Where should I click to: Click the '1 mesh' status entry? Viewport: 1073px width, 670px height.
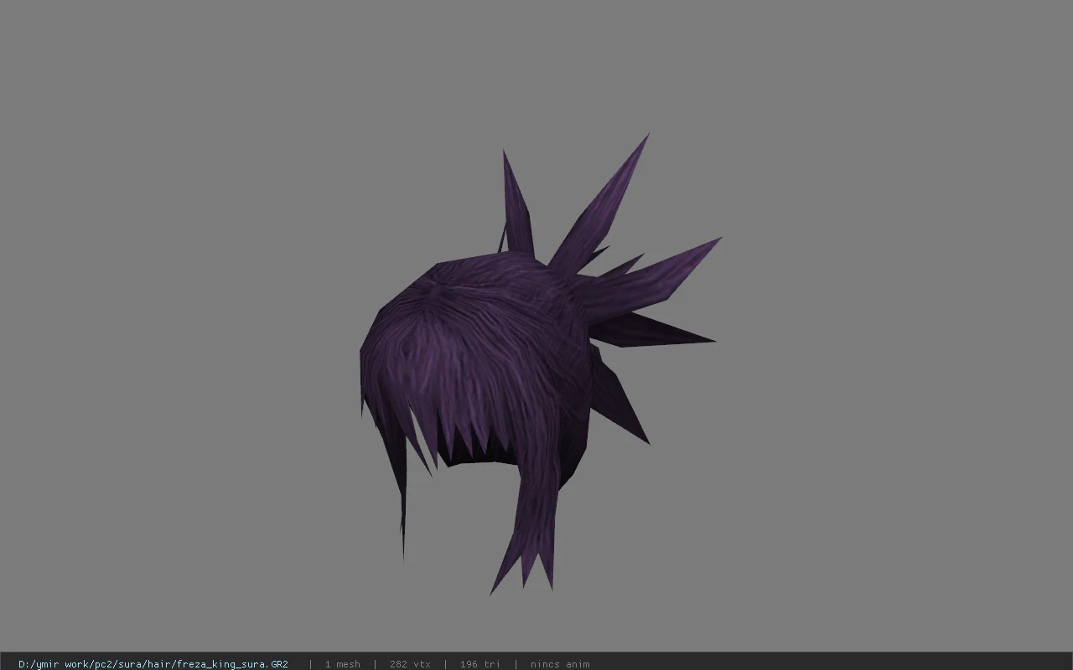pos(342,664)
